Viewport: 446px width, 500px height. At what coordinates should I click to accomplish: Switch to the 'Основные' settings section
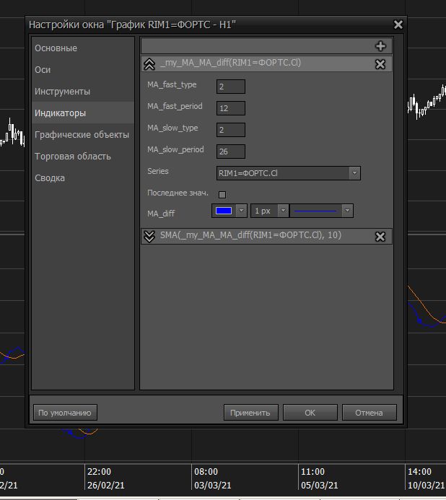56,48
